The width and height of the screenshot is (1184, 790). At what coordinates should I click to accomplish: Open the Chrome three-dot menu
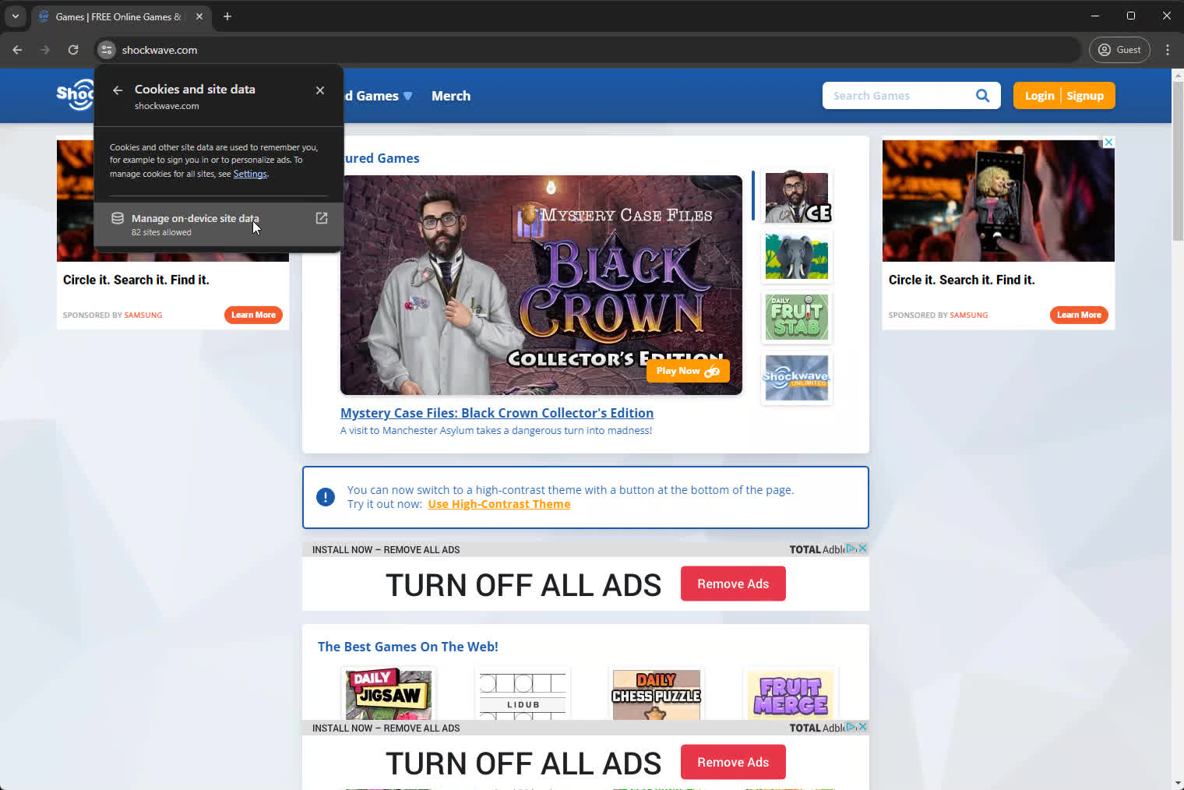point(1167,50)
